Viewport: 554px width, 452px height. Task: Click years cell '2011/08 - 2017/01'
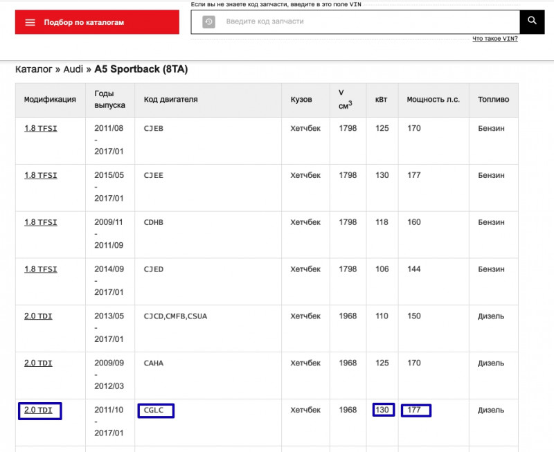click(x=109, y=140)
